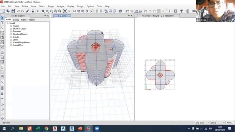Switch to the Reports tab in Model Explorer
This screenshot has width=235, height=132.
tap(32, 20)
